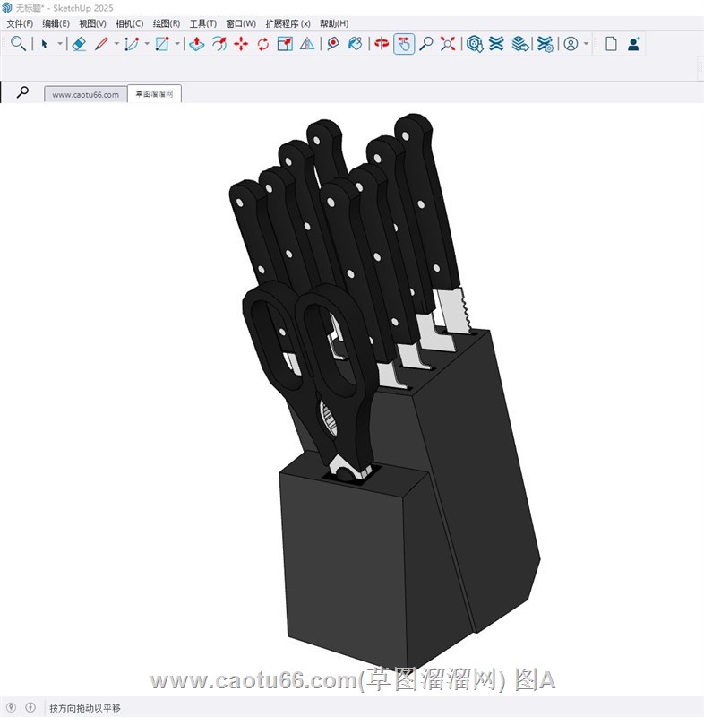
Task: Click the new document page button
Action: [x=611, y=43]
